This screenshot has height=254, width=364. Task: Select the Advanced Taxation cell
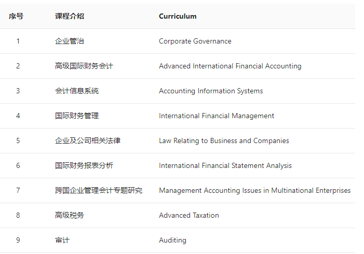[189, 215]
